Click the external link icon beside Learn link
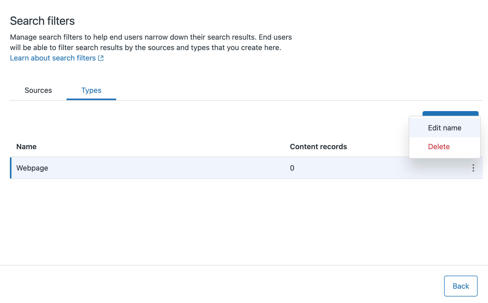 tap(101, 58)
